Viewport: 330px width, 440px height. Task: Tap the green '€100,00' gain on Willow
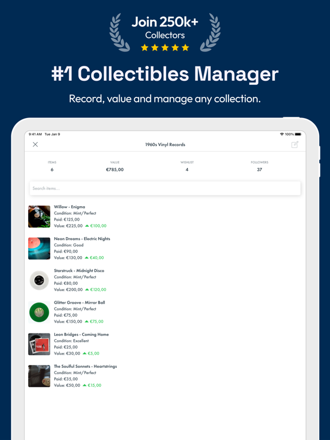click(x=98, y=226)
